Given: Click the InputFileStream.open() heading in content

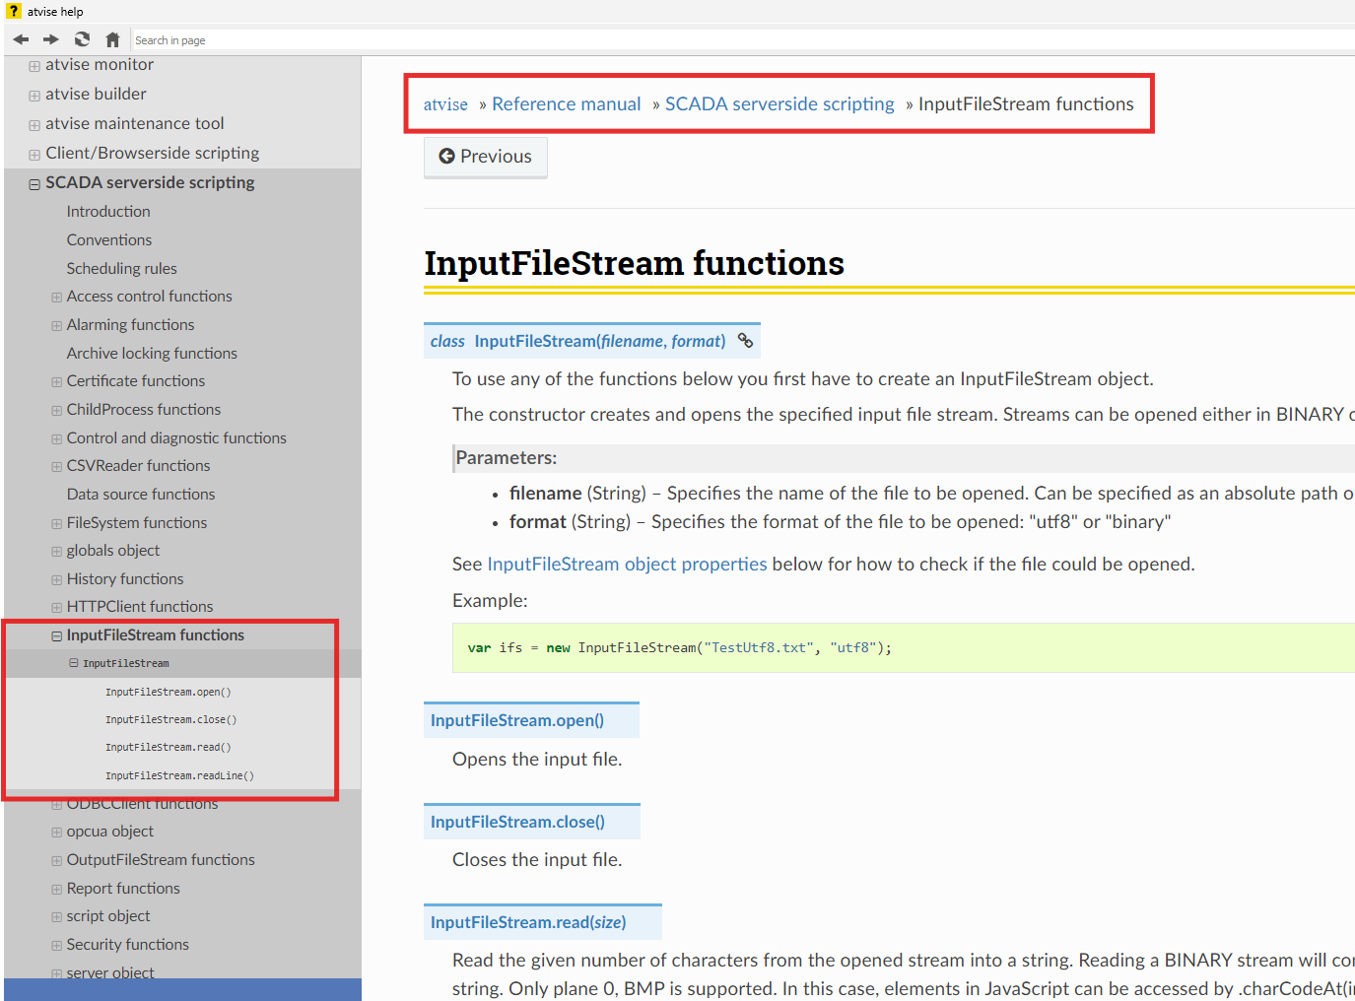Looking at the screenshot, I should pos(517,720).
